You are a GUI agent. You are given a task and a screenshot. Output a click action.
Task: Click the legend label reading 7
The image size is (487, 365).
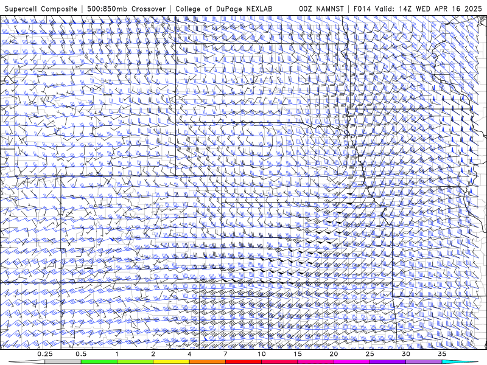(x=225, y=354)
